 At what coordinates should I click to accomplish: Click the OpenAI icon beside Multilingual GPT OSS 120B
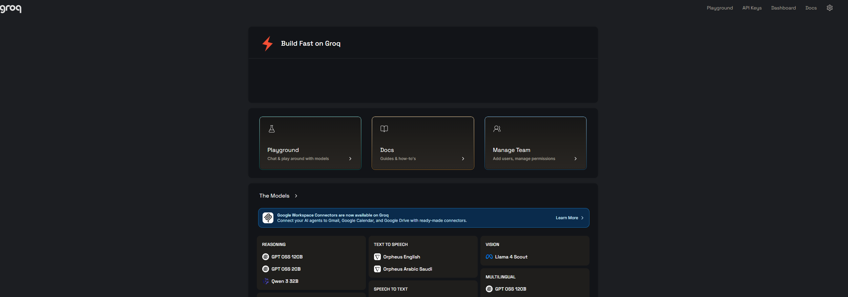[489, 289]
